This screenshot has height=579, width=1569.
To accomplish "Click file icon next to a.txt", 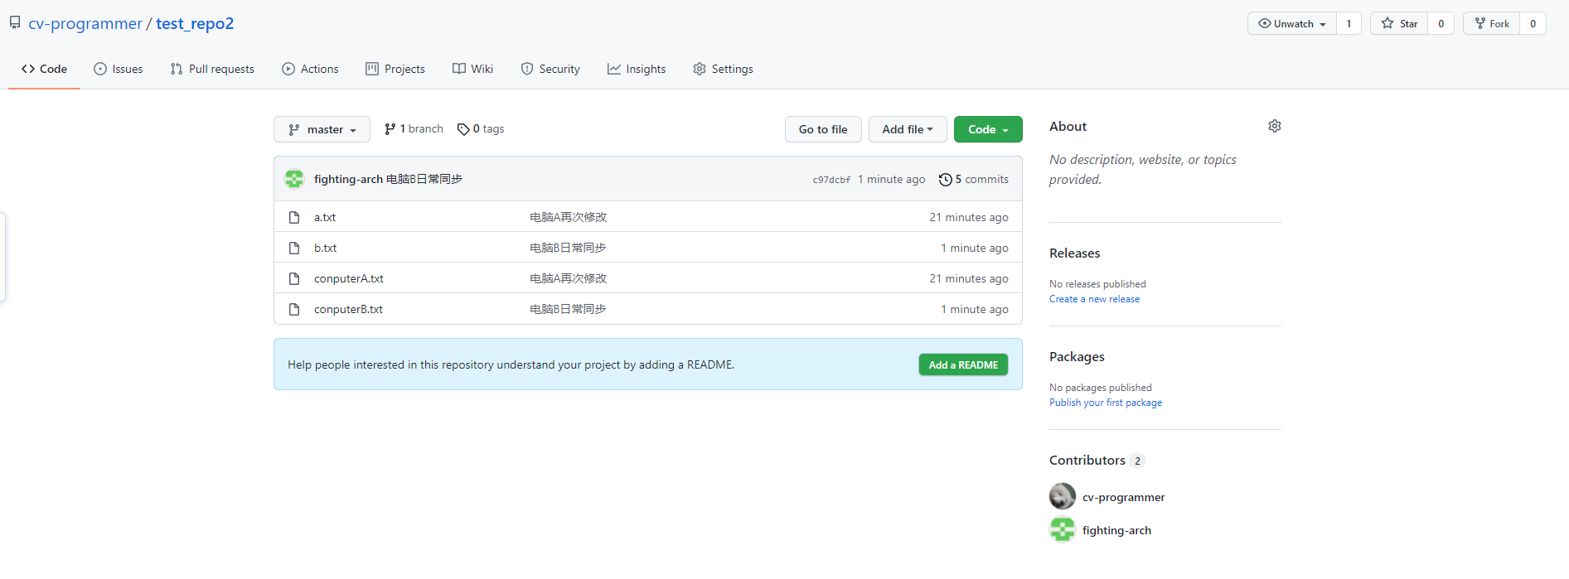I will point(294,218).
